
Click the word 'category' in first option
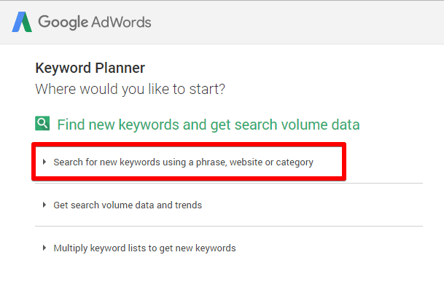pos(295,162)
